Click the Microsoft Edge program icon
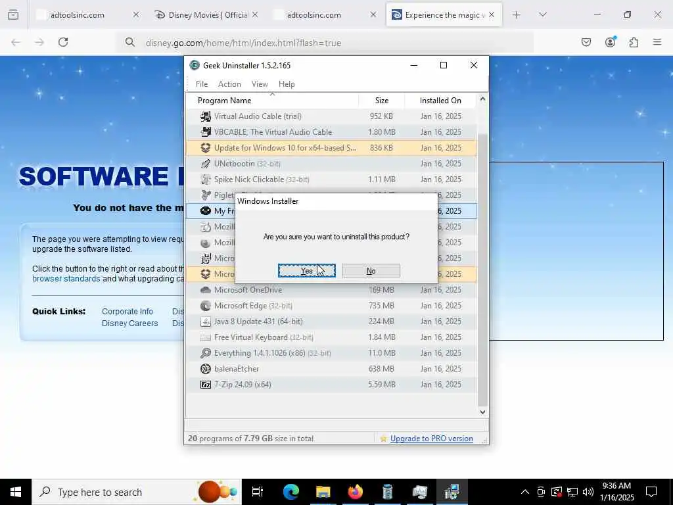This screenshot has height=505, width=673. [x=206, y=306]
